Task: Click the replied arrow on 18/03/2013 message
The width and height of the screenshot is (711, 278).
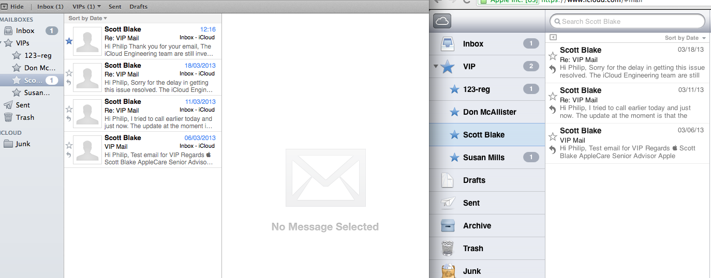Action: pos(69,82)
